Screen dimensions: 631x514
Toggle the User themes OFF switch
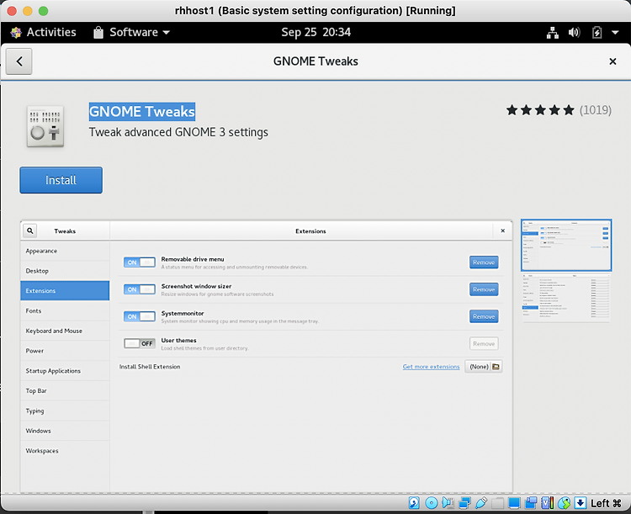click(139, 344)
